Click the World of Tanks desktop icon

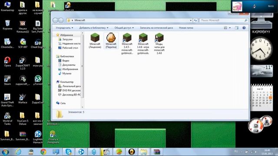pyautogui.click(x=7, y=119)
